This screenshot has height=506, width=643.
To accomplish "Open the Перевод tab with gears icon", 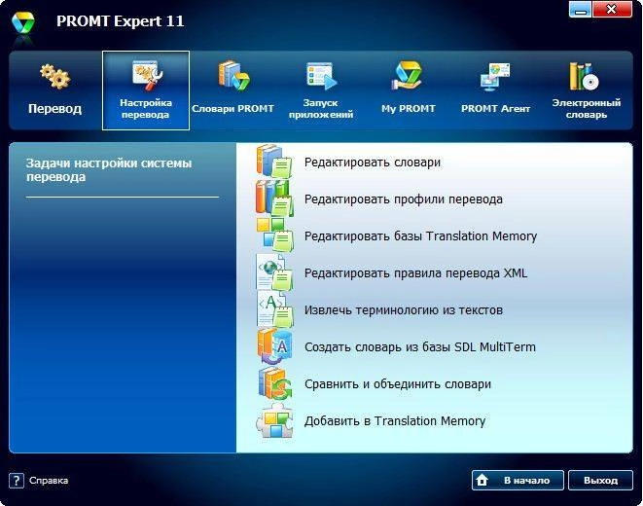I will (54, 90).
